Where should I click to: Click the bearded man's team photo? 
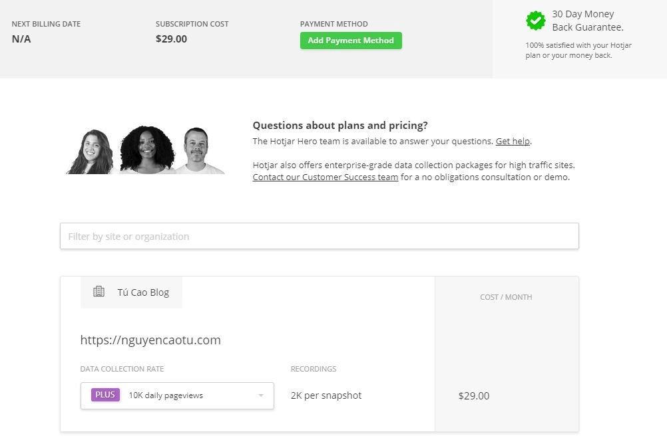[x=197, y=151]
